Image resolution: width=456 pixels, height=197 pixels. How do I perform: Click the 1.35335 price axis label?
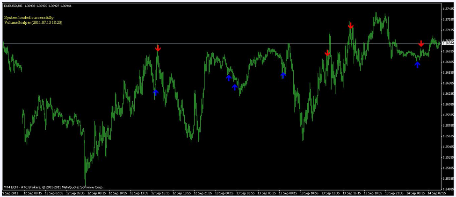(448, 157)
